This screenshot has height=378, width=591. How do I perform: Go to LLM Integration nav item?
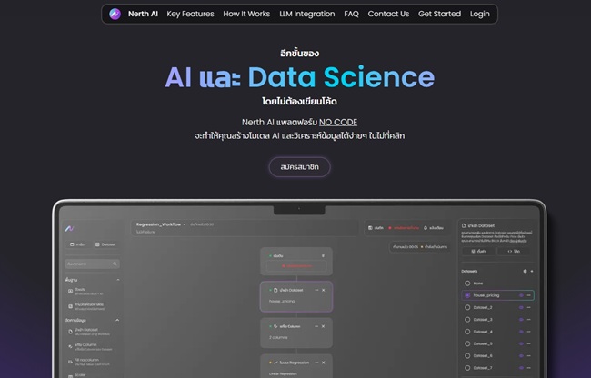(306, 14)
